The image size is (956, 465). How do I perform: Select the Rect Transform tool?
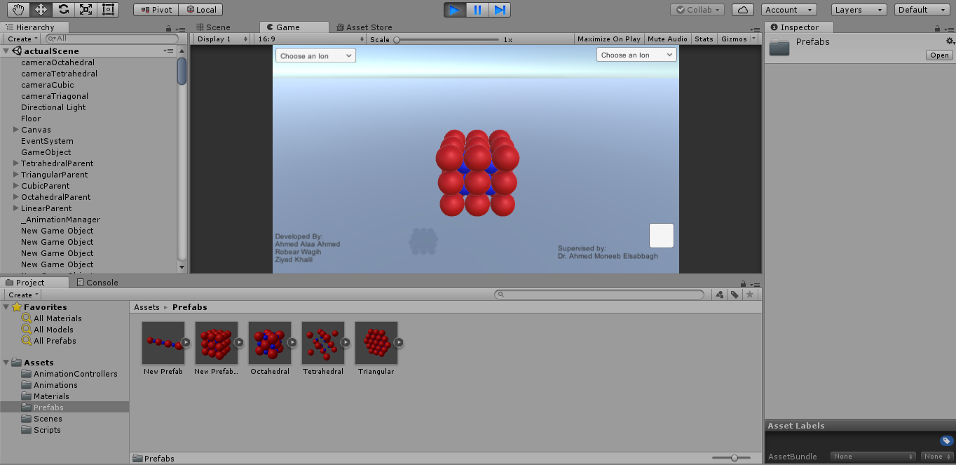(x=107, y=10)
